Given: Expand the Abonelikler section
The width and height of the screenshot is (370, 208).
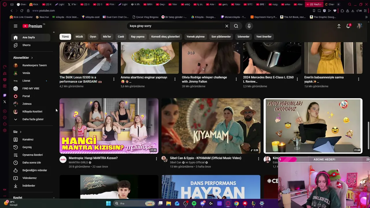Looking at the screenshot, I should click(x=23, y=58).
